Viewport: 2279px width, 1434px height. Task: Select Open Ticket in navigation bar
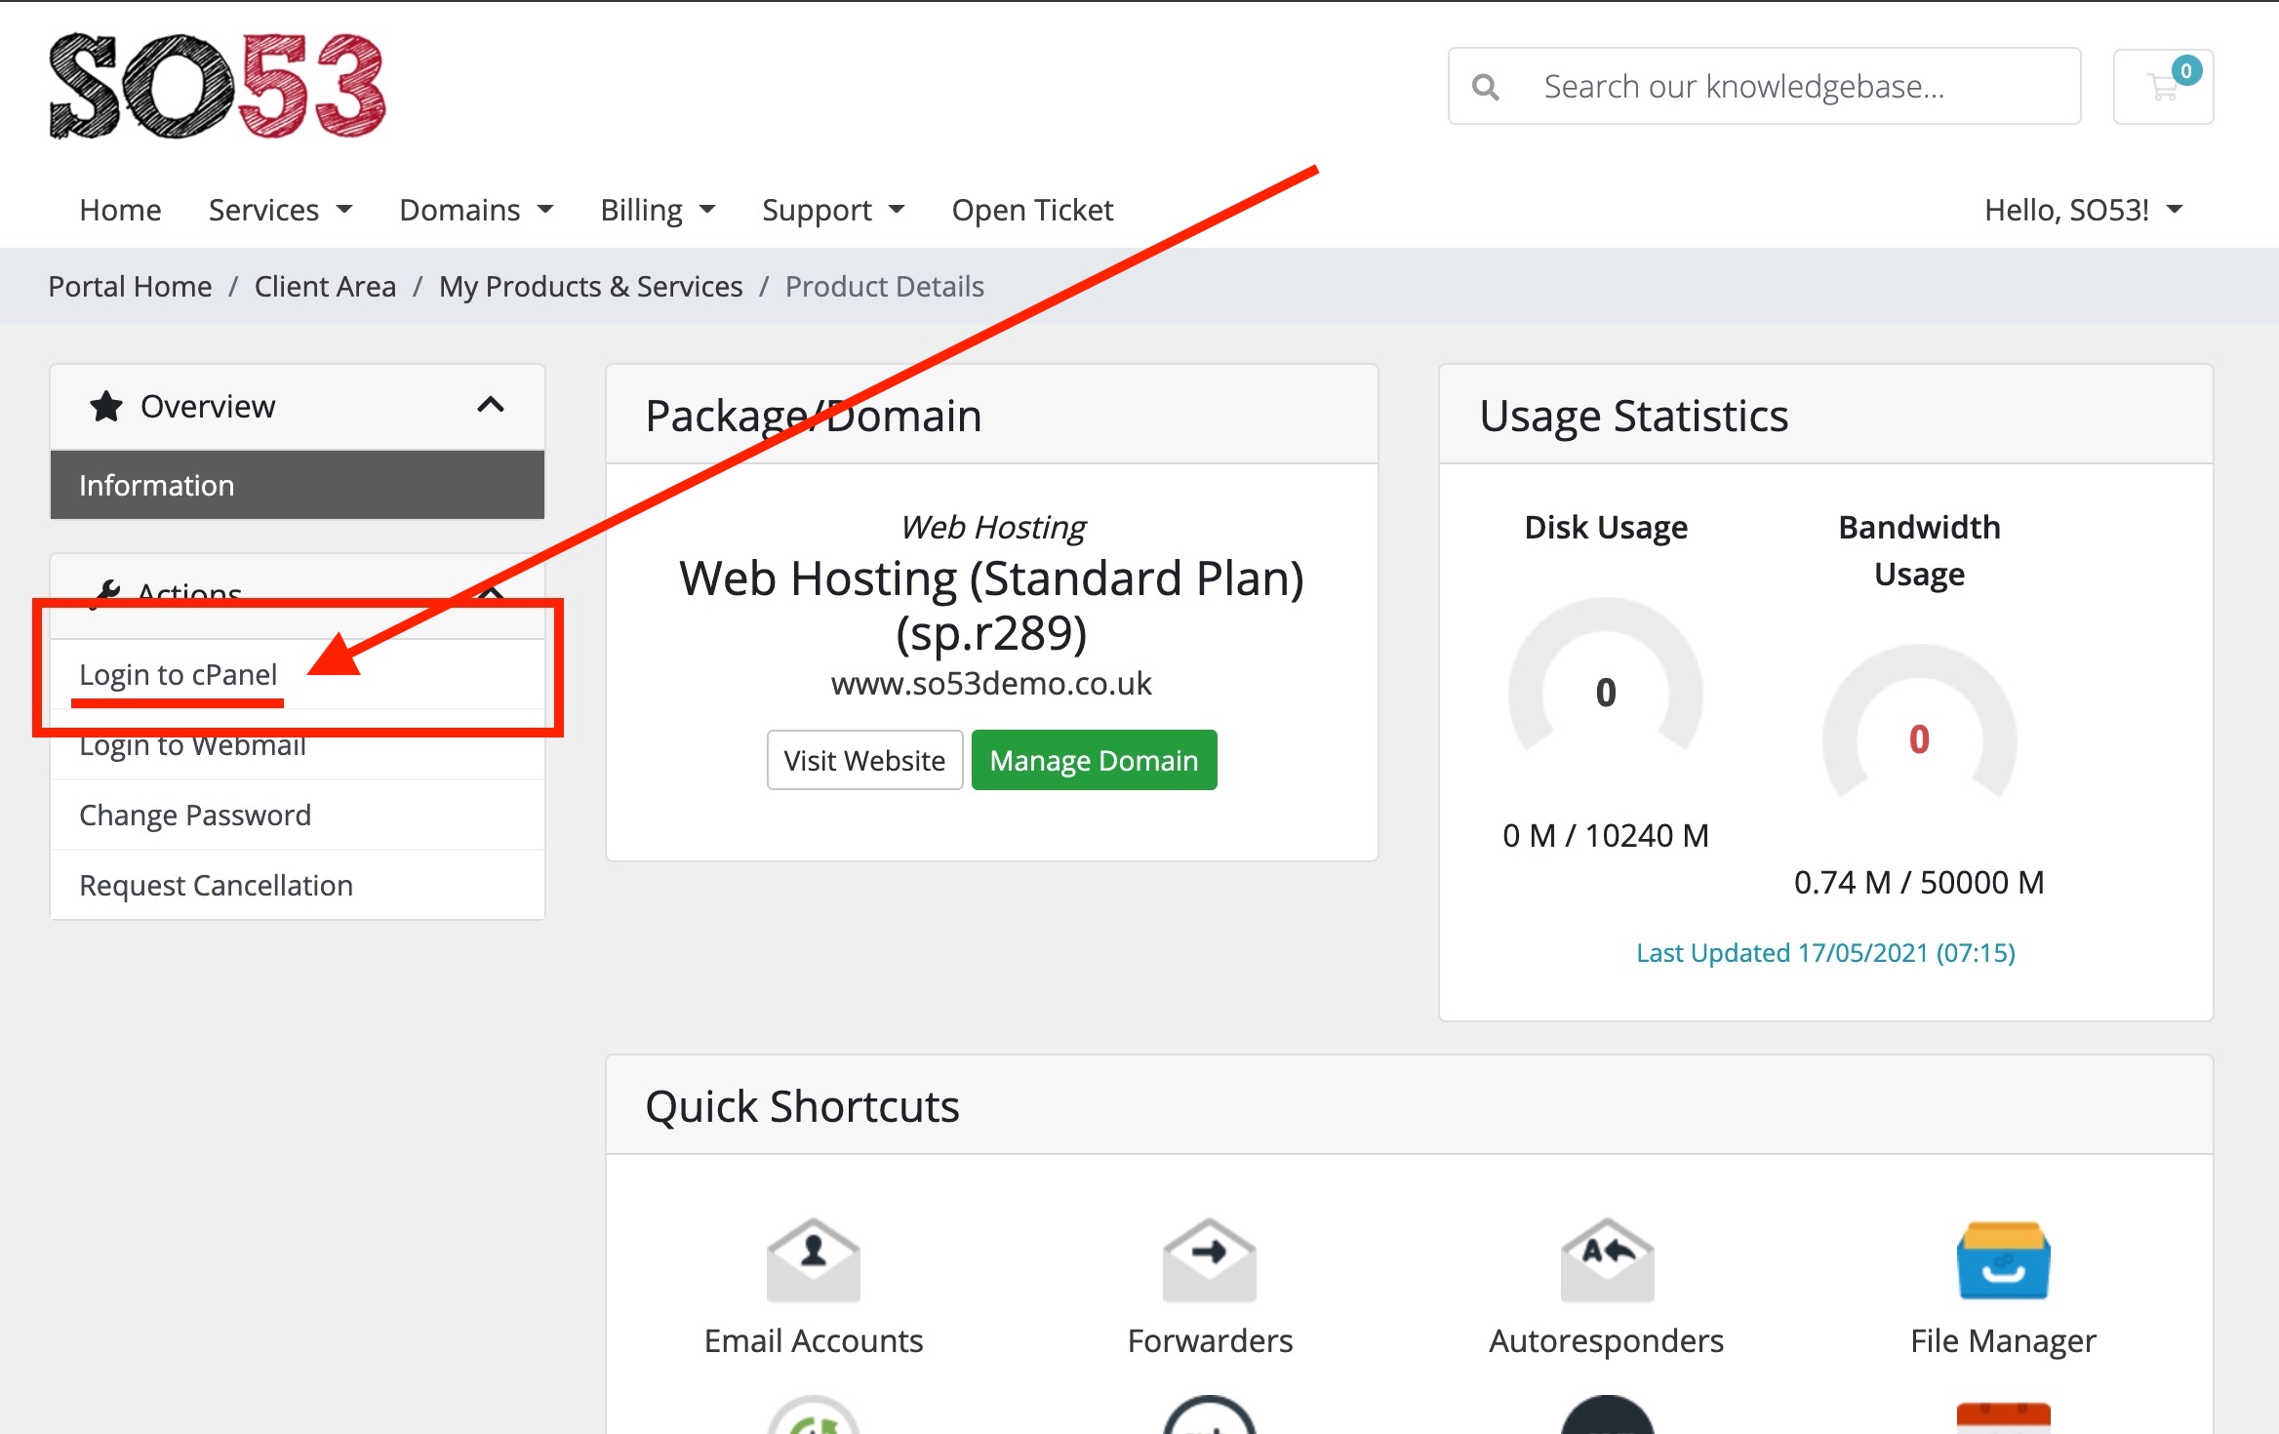[1032, 210]
